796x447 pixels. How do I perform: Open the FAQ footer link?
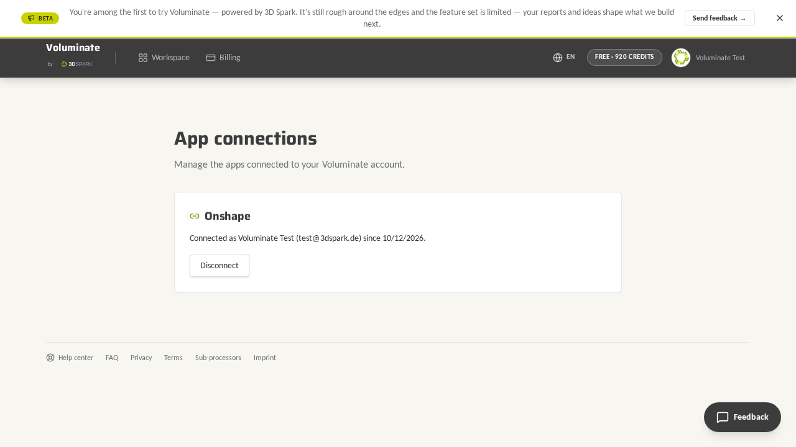click(112, 358)
